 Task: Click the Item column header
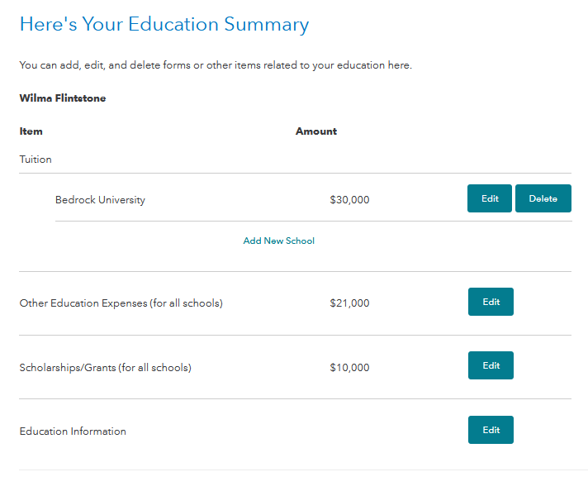tap(31, 131)
